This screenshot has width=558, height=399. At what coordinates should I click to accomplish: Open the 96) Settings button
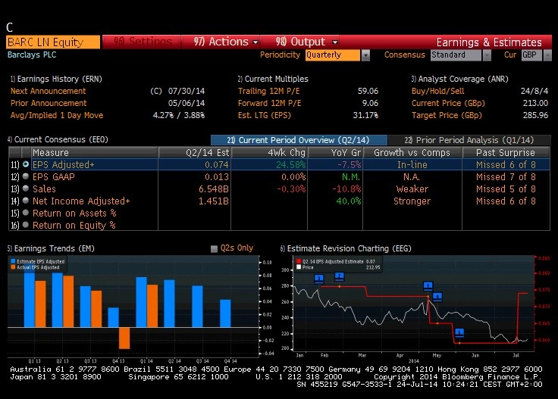(143, 42)
